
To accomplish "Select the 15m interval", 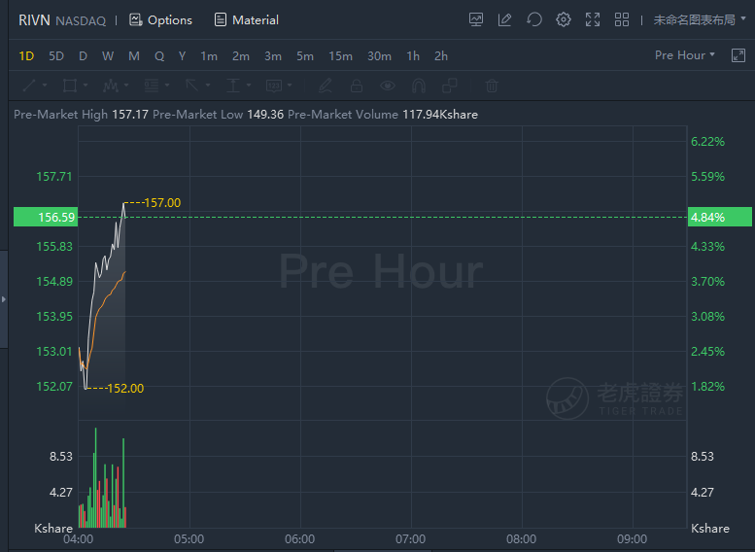I will [340, 56].
